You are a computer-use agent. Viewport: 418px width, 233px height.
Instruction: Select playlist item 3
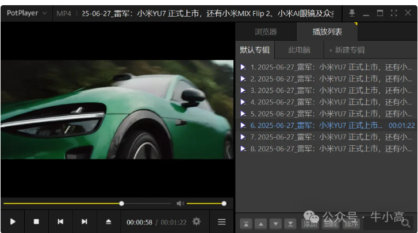pos(326,91)
